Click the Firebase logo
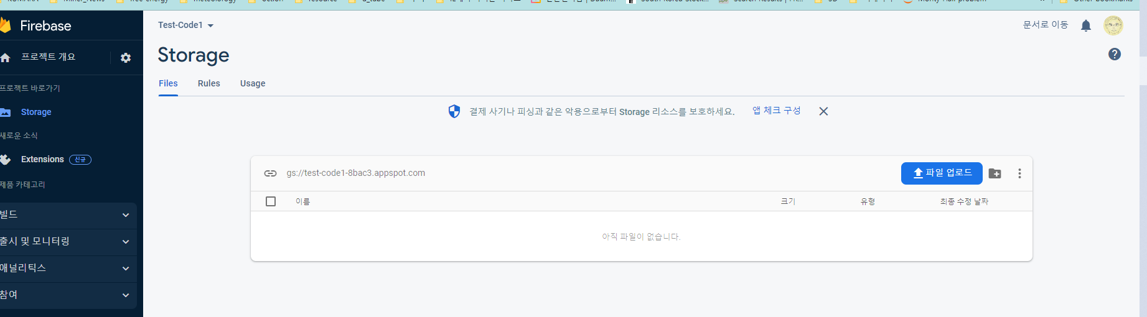Screen dimensions: 1147x317 [x=36, y=25]
